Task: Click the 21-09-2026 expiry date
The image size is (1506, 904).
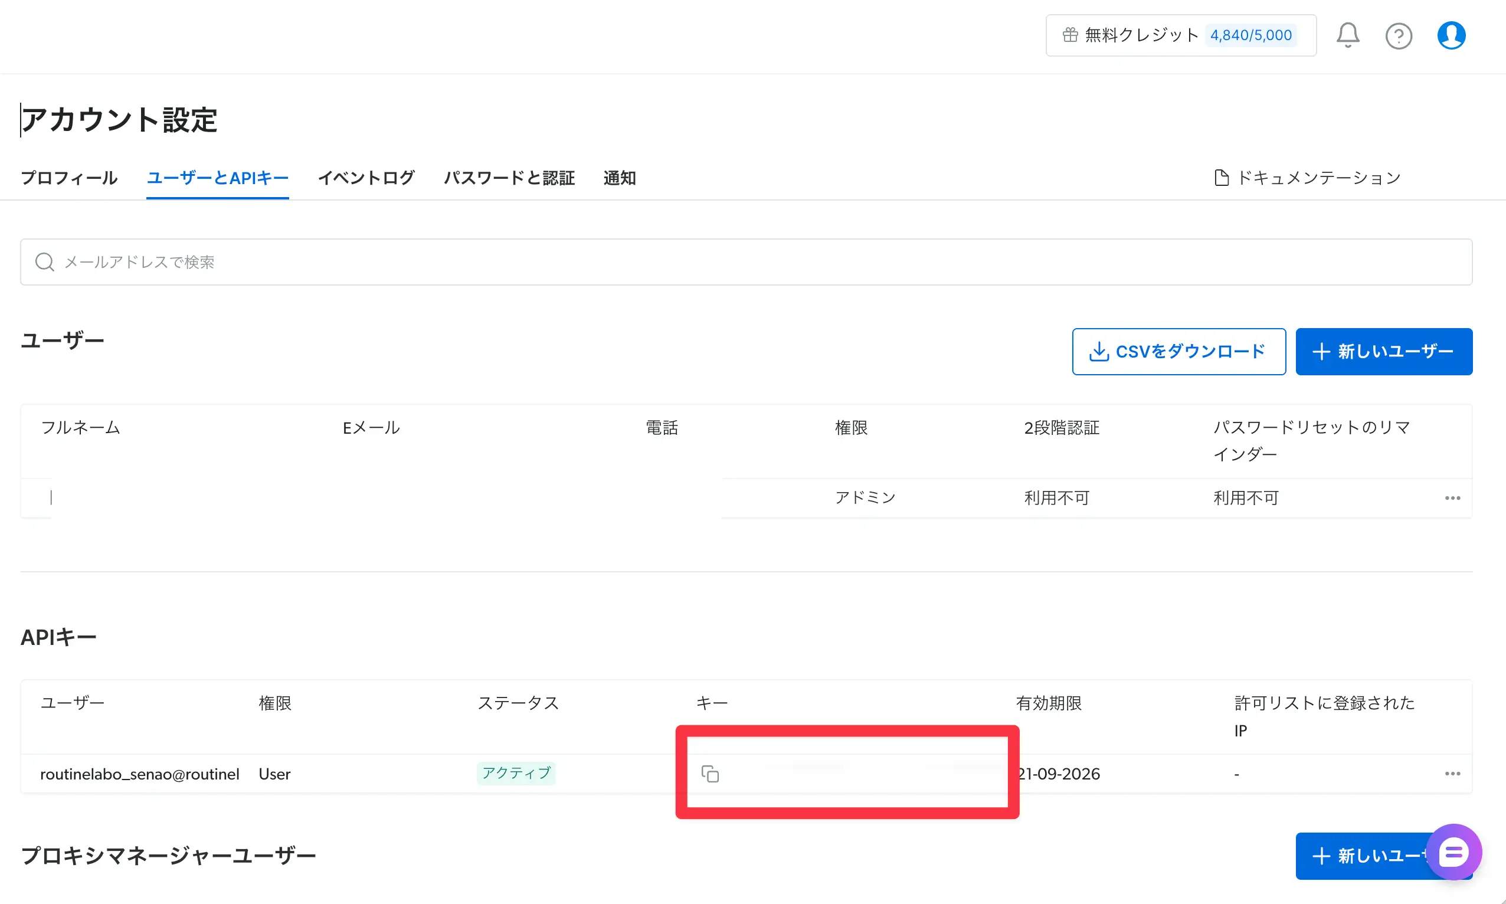Action: tap(1059, 774)
